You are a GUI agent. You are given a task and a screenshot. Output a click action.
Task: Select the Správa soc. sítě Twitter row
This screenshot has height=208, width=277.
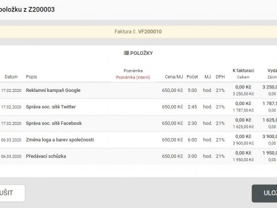coord(138,107)
